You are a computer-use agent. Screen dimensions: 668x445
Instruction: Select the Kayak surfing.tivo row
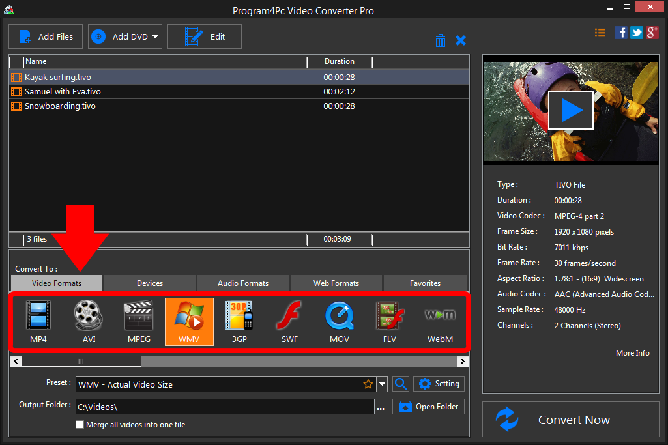click(x=239, y=78)
